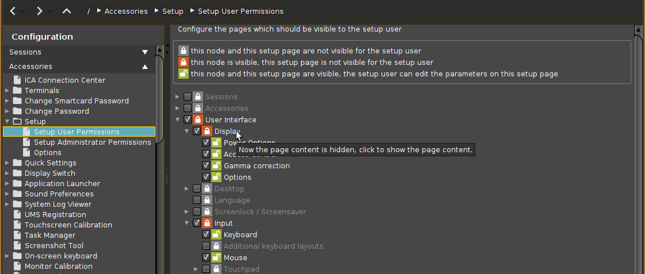The height and width of the screenshot is (274, 645).
Task: Click the navigate up arrow icon
Action: 67,11
